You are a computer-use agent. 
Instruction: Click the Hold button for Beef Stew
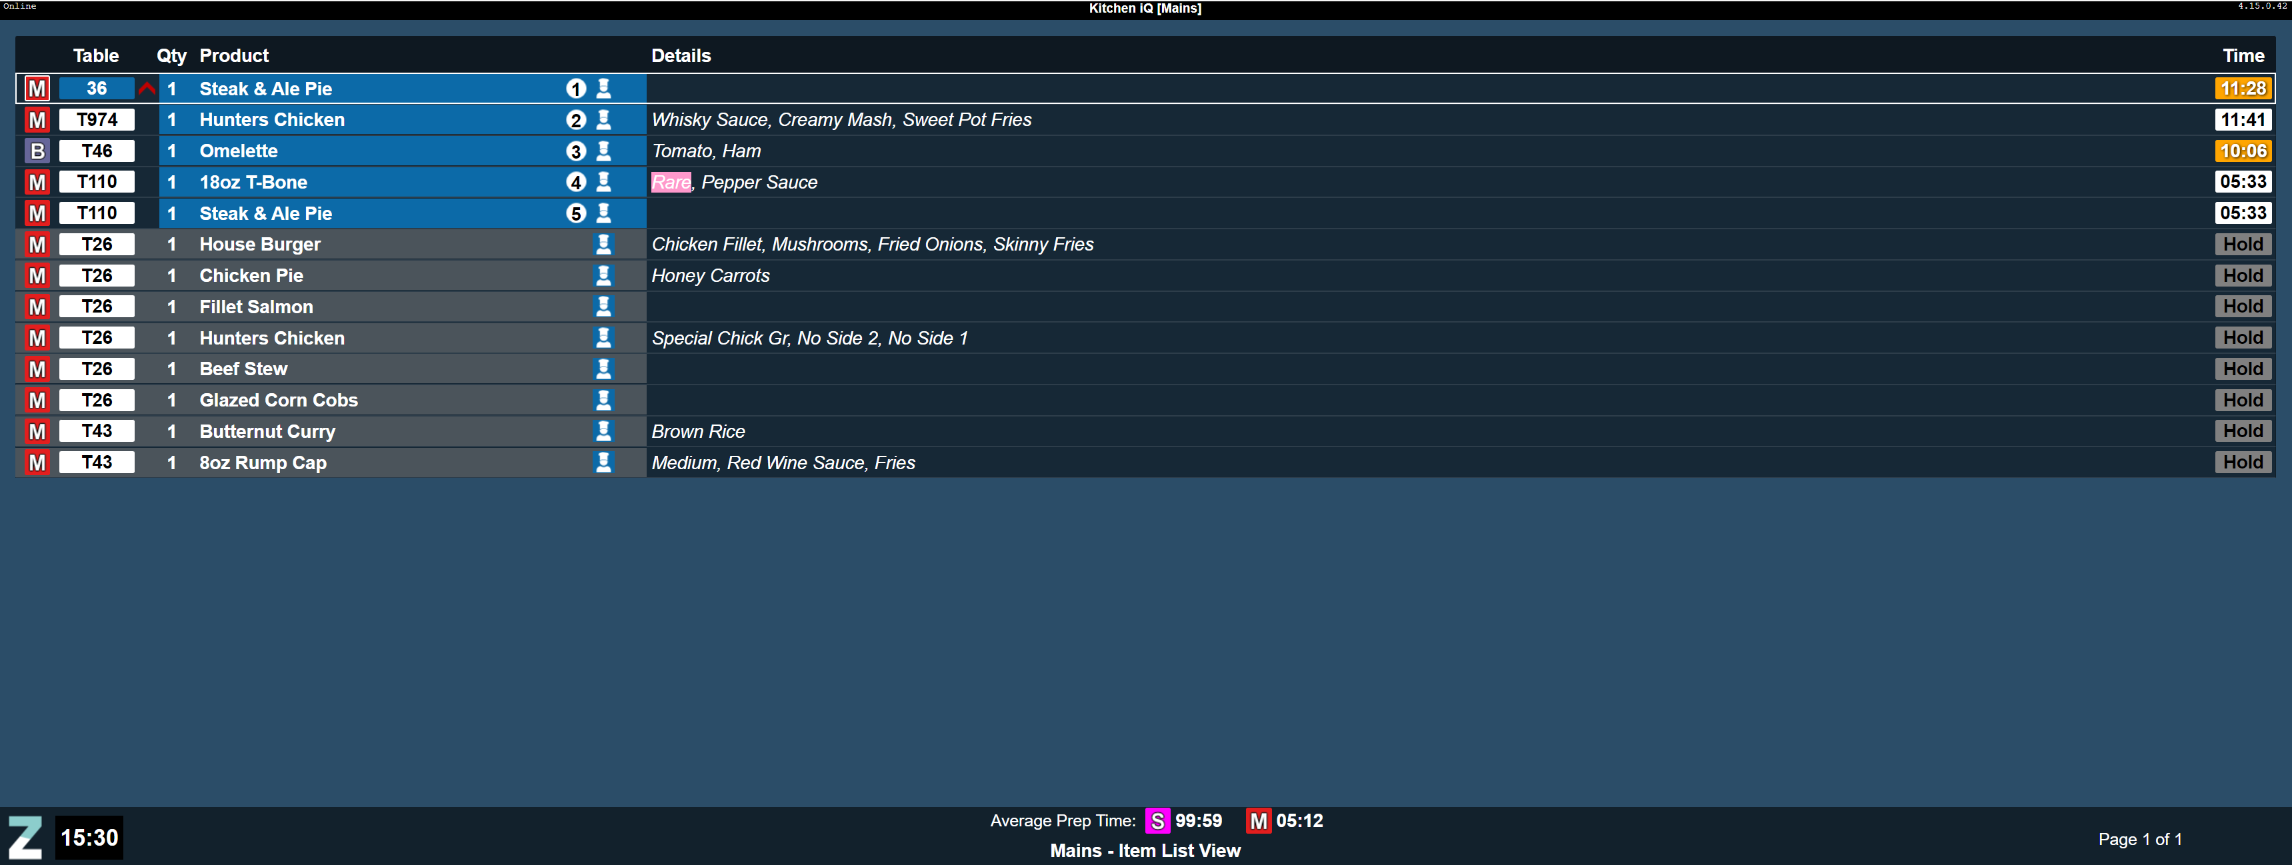2241,369
